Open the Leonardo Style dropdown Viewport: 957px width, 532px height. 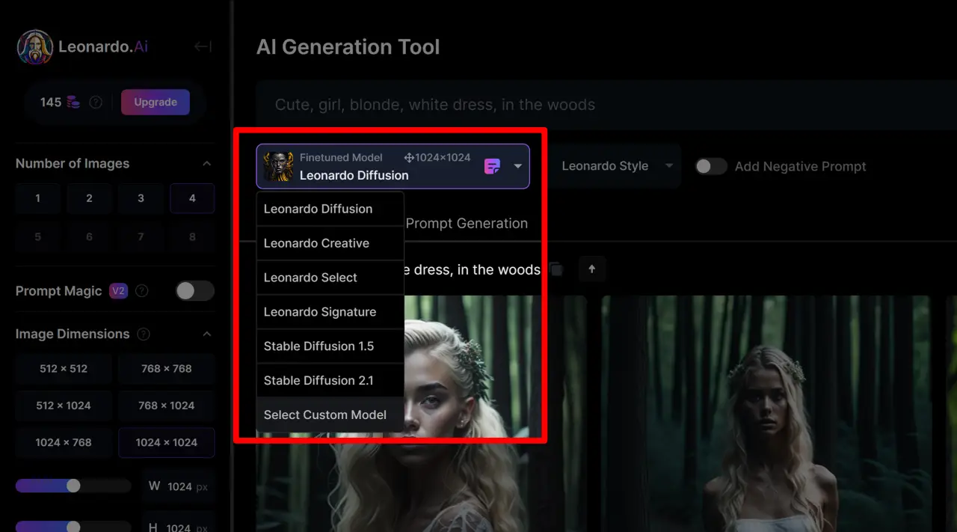(617, 166)
